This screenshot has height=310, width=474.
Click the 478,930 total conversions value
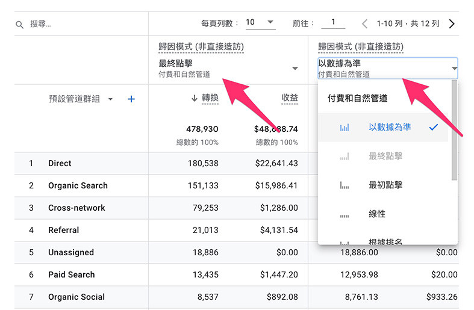point(202,129)
